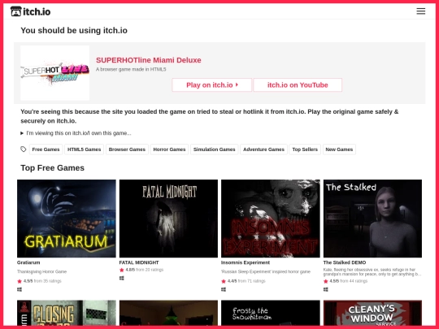Click the SUPERHOTline Miami cover image
The image size is (439, 329).
[55, 73]
